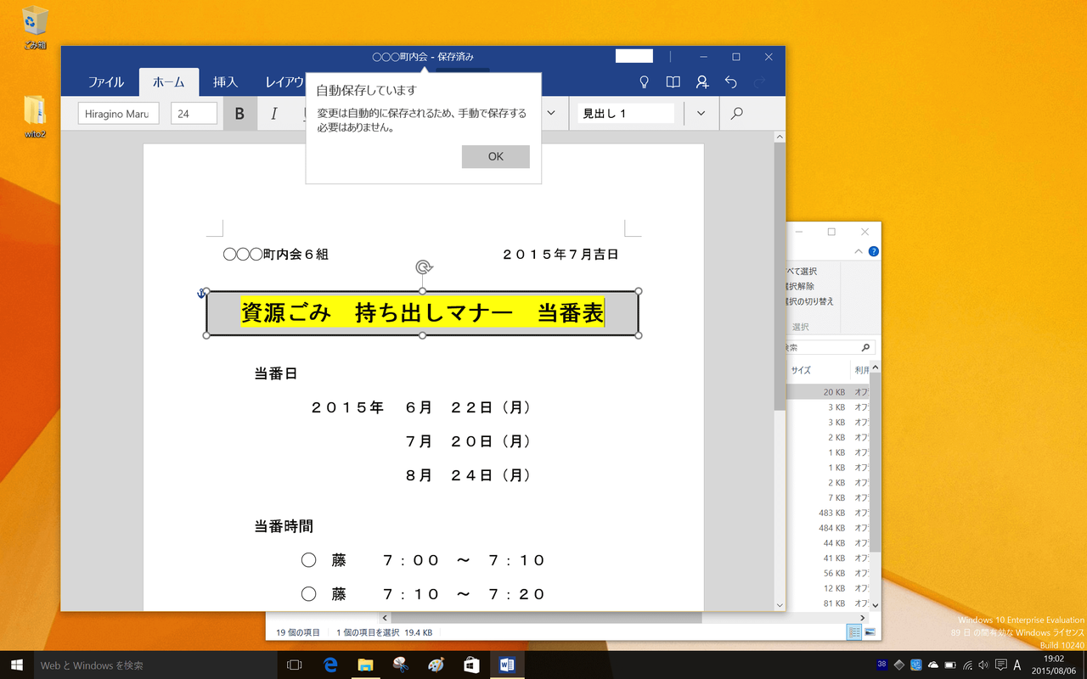Screen dimensions: 1087x679
Task: Open the Store from the taskbar
Action: 472,665
